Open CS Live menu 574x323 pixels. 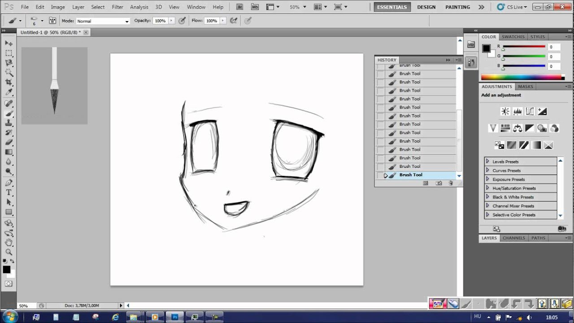tap(514, 7)
